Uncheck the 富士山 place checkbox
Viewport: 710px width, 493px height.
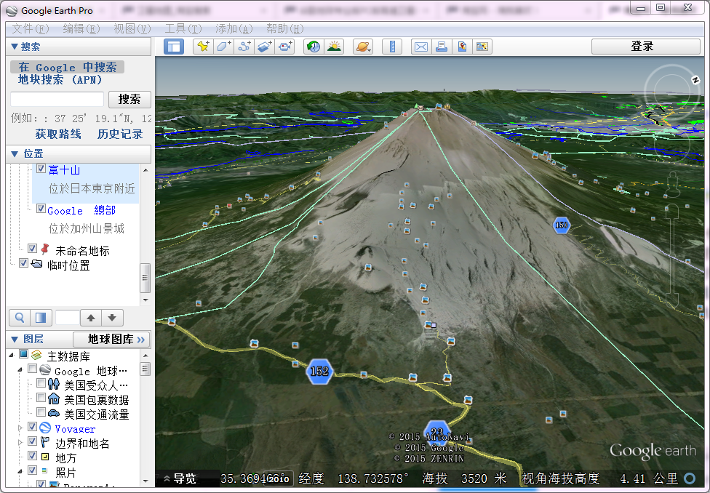click(41, 169)
